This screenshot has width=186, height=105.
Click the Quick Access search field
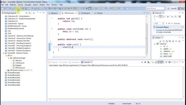[x=155, y=8]
